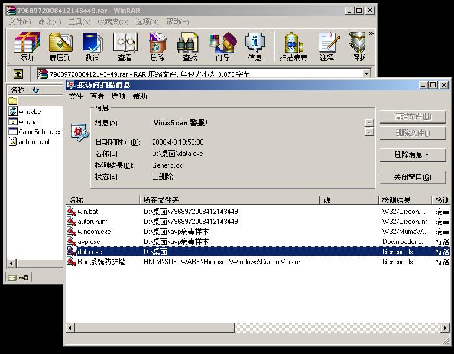This screenshot has width=454, height=354.
Task: Click the Info (信息) toolbar icon
Action: point(255,46)
